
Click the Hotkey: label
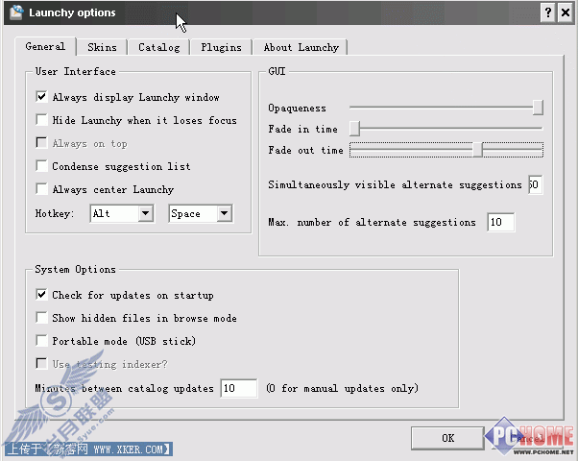coord(55,213)
